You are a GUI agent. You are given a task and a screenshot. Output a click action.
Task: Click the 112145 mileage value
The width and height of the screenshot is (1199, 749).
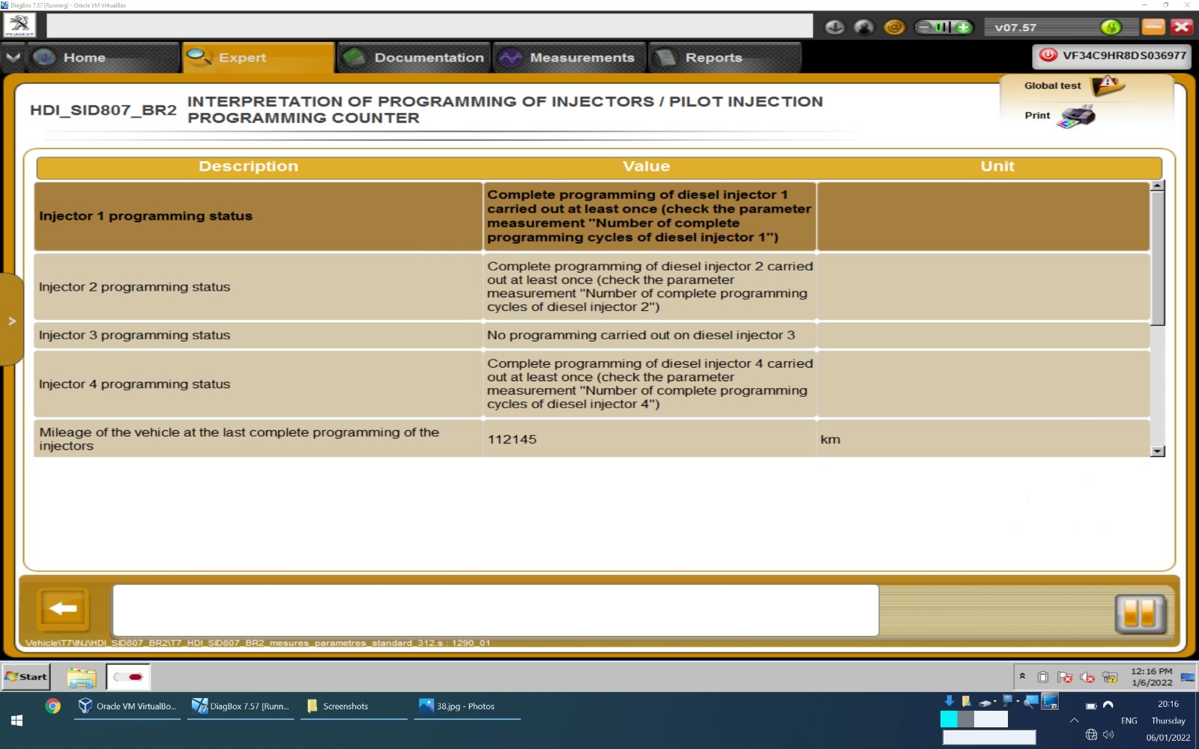click(x=512, y=440)
